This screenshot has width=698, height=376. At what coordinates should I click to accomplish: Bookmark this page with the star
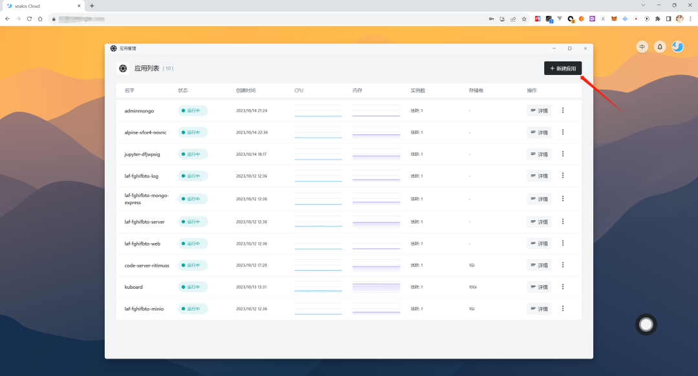[x=524, y=19]
